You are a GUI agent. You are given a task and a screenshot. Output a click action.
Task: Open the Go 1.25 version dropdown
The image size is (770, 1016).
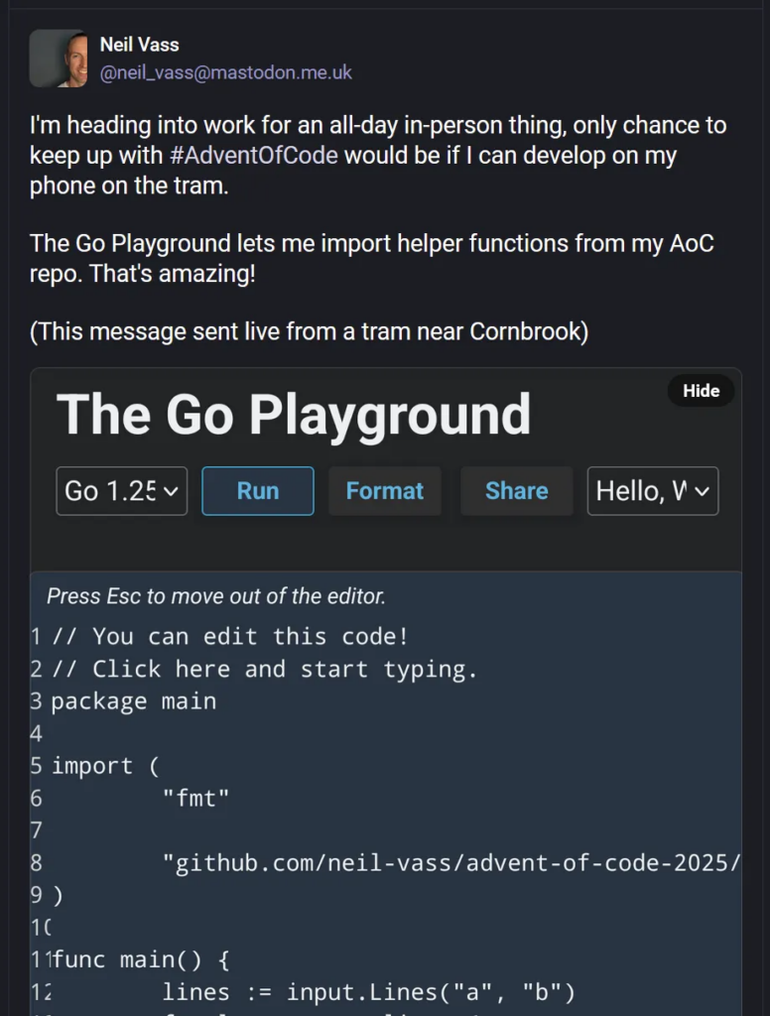[x=122, y=491]
